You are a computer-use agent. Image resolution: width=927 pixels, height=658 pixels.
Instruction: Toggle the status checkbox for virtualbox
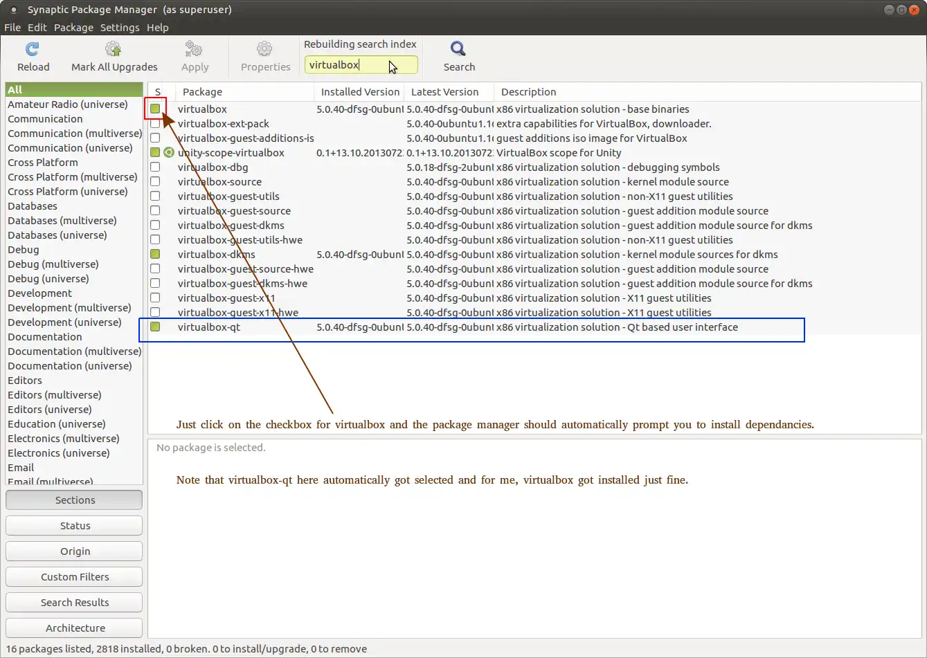click(x=155, y=109)
